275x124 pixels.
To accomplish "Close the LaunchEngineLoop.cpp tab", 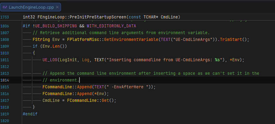I will click(x=57, y=7).
